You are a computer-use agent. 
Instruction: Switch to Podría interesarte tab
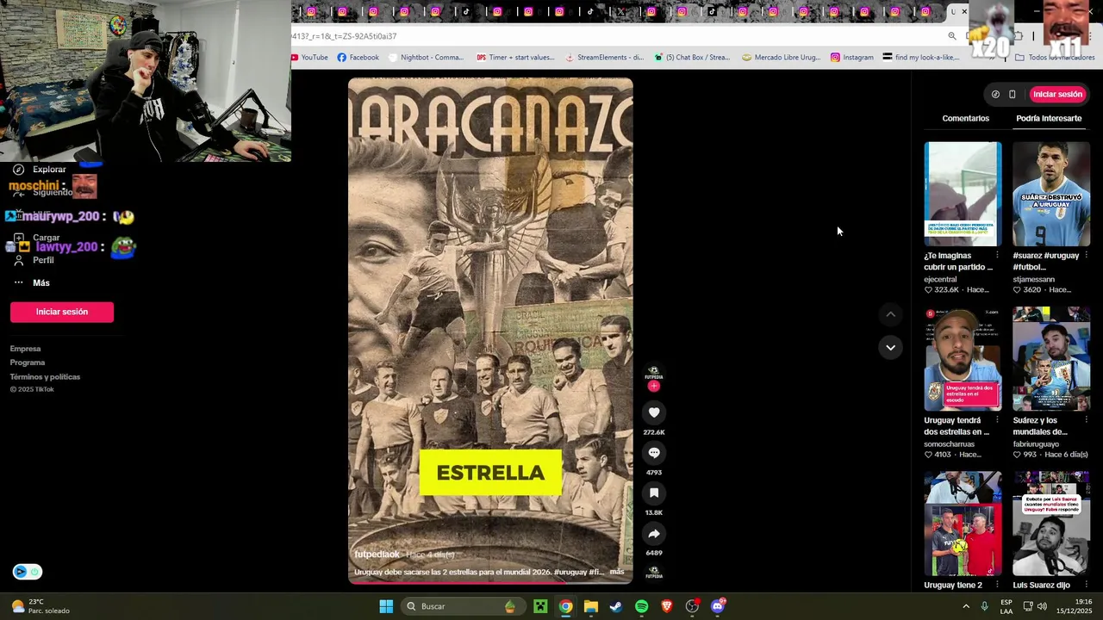[1049, 118]
